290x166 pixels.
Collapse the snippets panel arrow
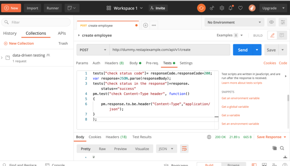[285, 76]
